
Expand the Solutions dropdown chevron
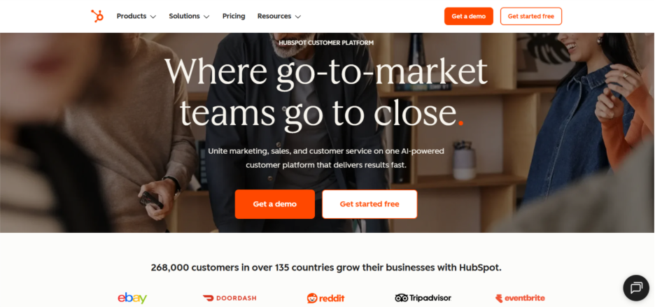pos(206,17)
